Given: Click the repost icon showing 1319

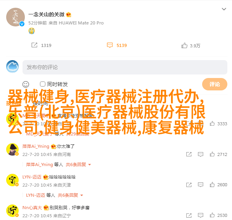Looking at the screenshot, I should (x=34, y=45).
